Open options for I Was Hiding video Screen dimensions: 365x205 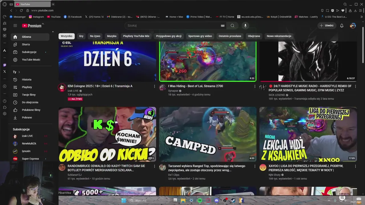(255, 86)
